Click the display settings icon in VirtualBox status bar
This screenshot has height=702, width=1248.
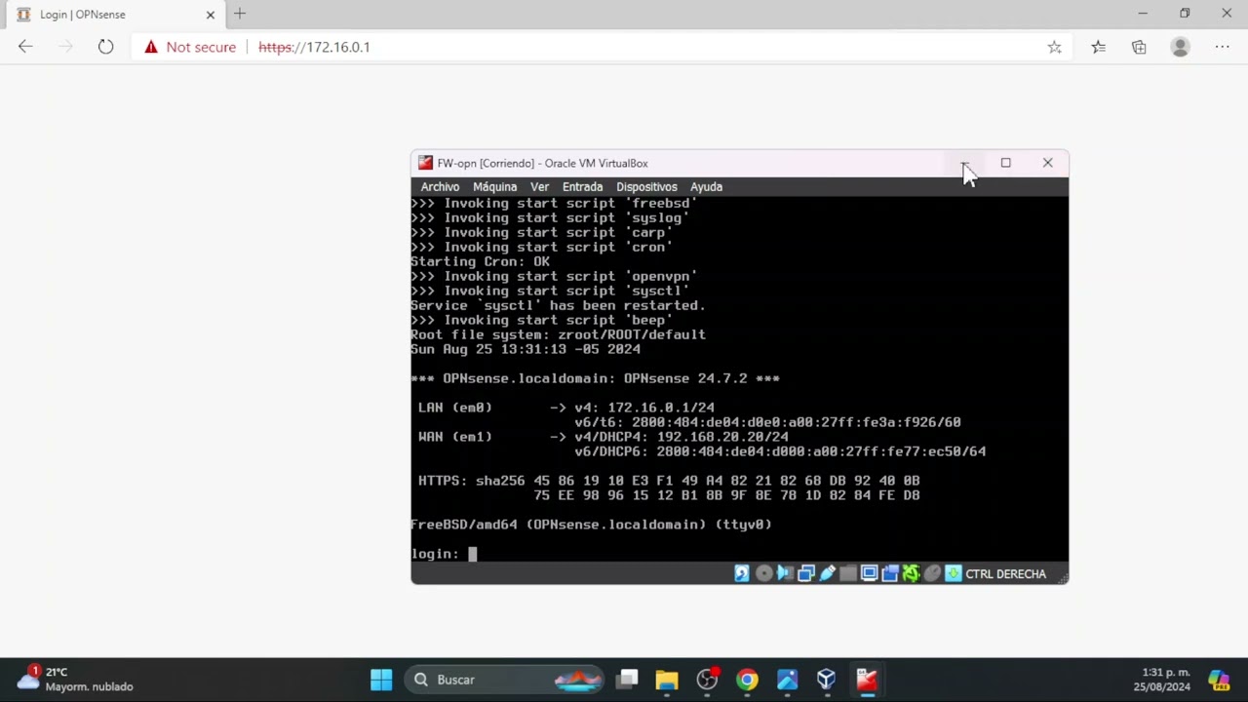click(x=869, y=573)
